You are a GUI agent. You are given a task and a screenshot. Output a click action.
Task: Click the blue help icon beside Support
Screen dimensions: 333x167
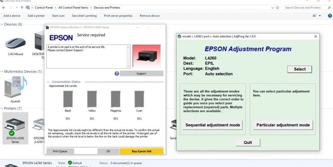(x=117, y=73)
